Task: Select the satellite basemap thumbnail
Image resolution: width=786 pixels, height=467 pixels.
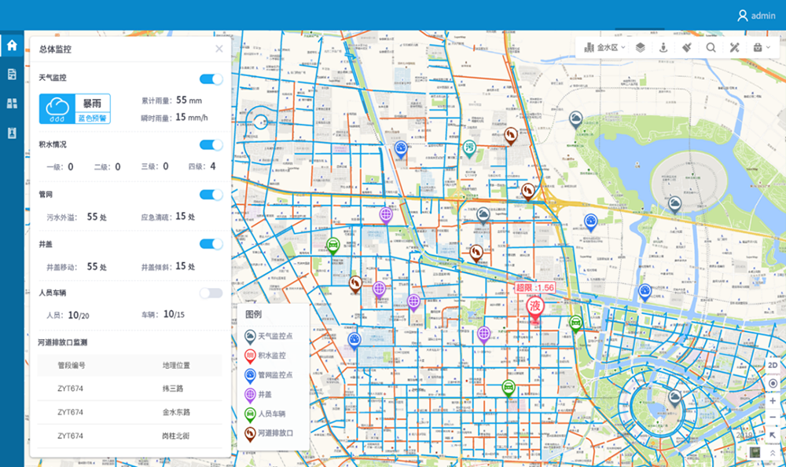Action: tap(755, 453)
